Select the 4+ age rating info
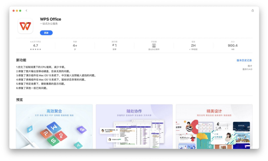This screenshot has height=161, width=268. click(75, 45)
